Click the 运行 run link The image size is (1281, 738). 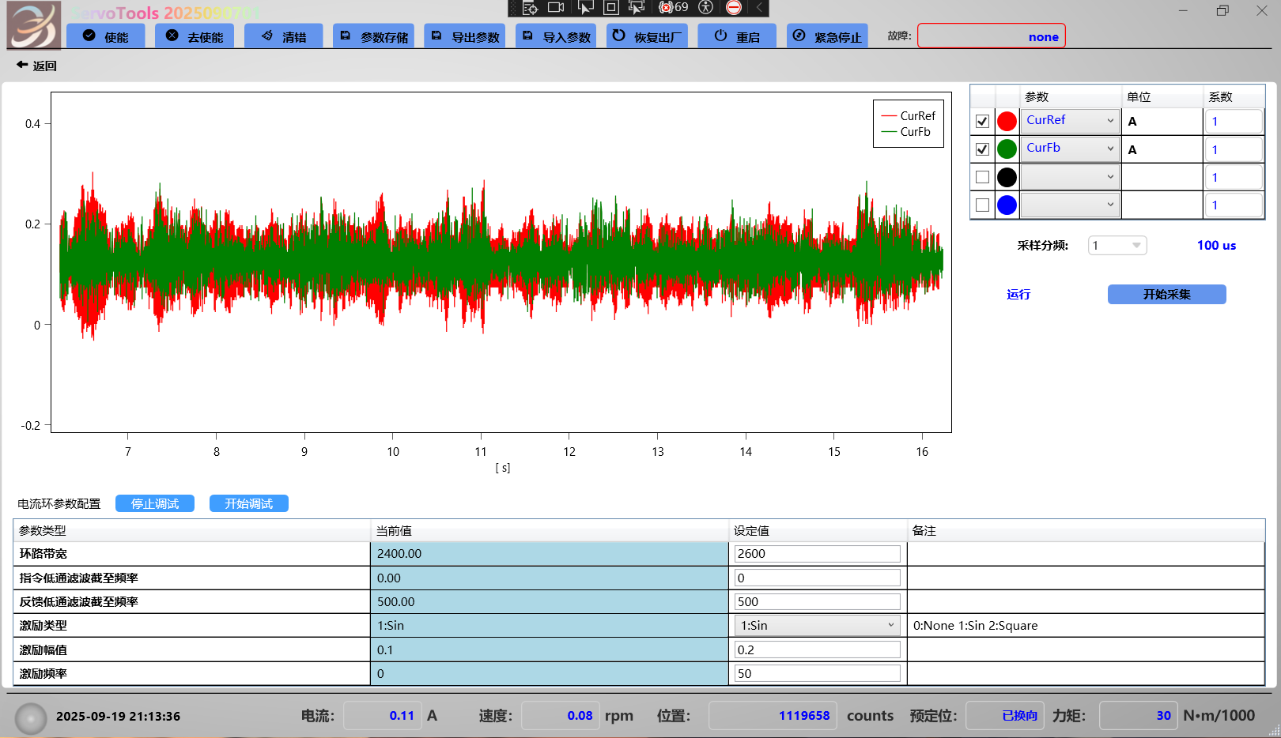tap(1018, 295)
